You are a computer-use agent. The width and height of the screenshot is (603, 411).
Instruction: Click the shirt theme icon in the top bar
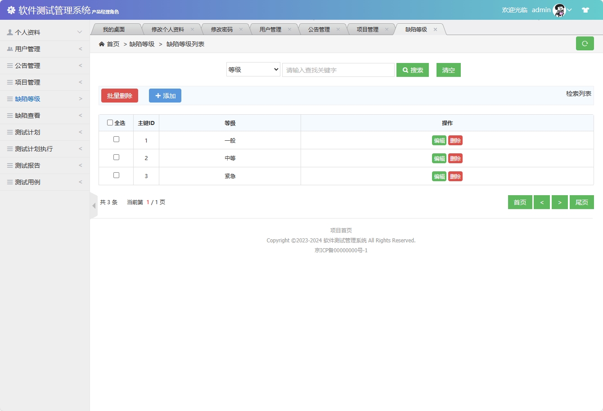(x=585, y=9)
